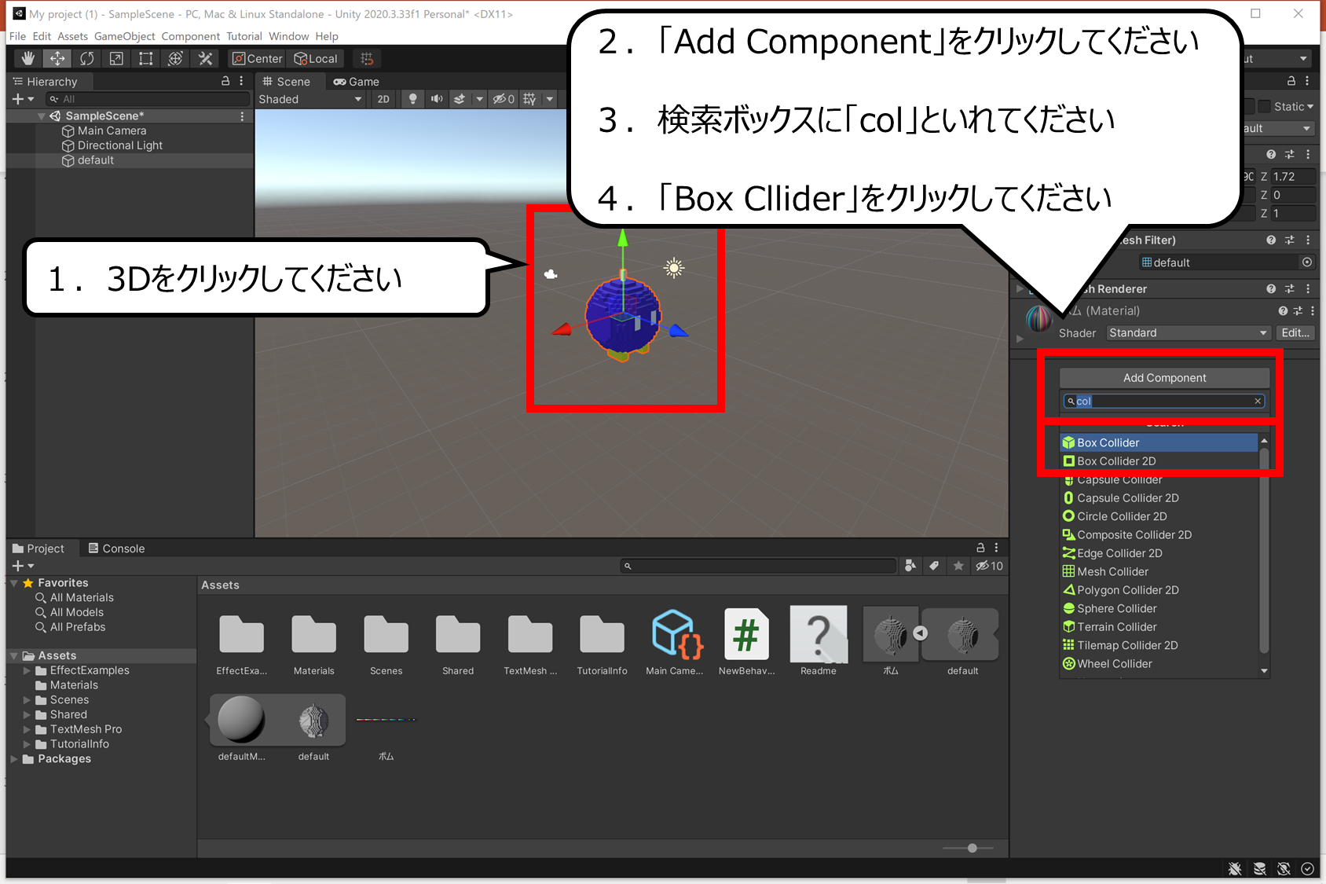
Task: Open Shaded draw mode dropdown
Action: [x=310, y=99]
